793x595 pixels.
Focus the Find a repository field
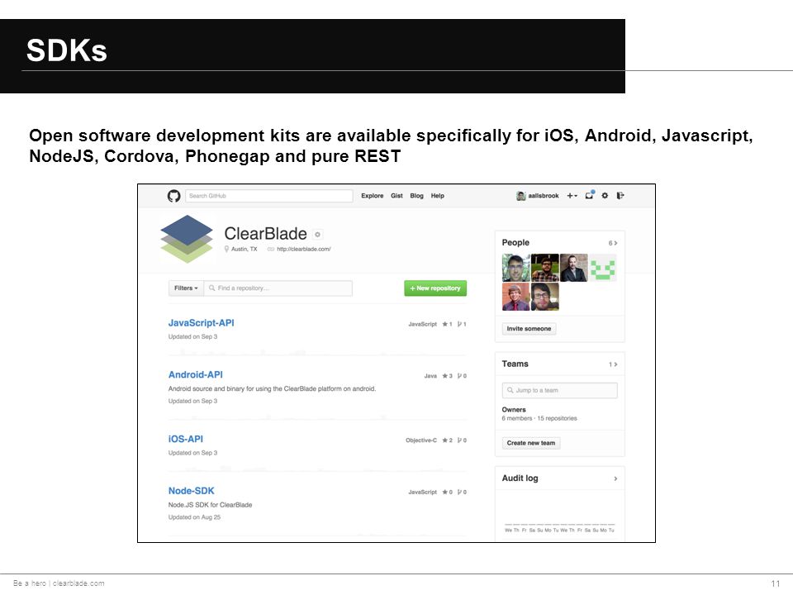coord(278,288)
